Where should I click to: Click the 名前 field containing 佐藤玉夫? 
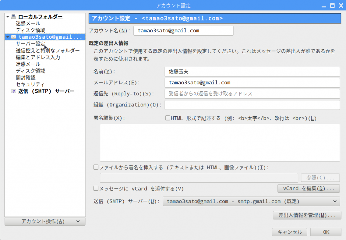(252, 71)
